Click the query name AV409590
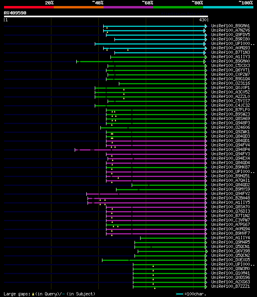The image size is (257, 297). [x=15, y=13]
